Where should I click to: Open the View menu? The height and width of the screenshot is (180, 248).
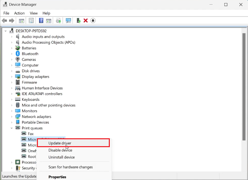click(x=34, y=13)
